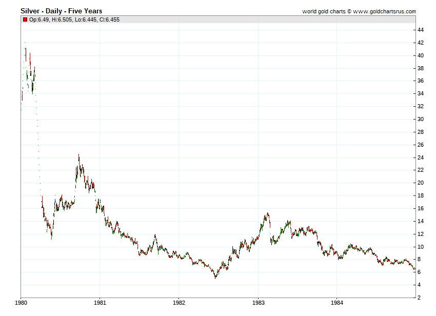The height and width of the screenshot is (316, 436).
Task: Click the 30 price axis label
Action: click(421, 119)
